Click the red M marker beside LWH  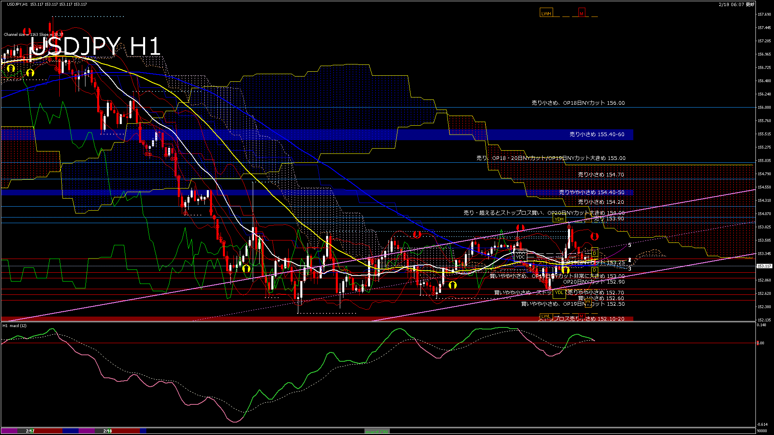tap(581, 13)
